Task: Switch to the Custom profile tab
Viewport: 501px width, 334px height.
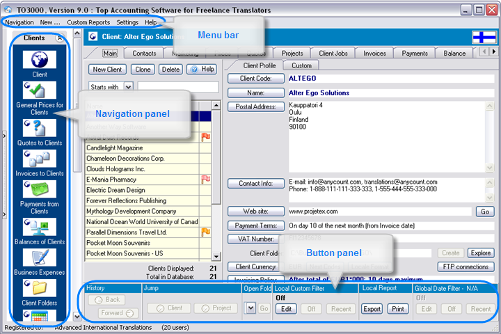Action: (x=301, y=65)
